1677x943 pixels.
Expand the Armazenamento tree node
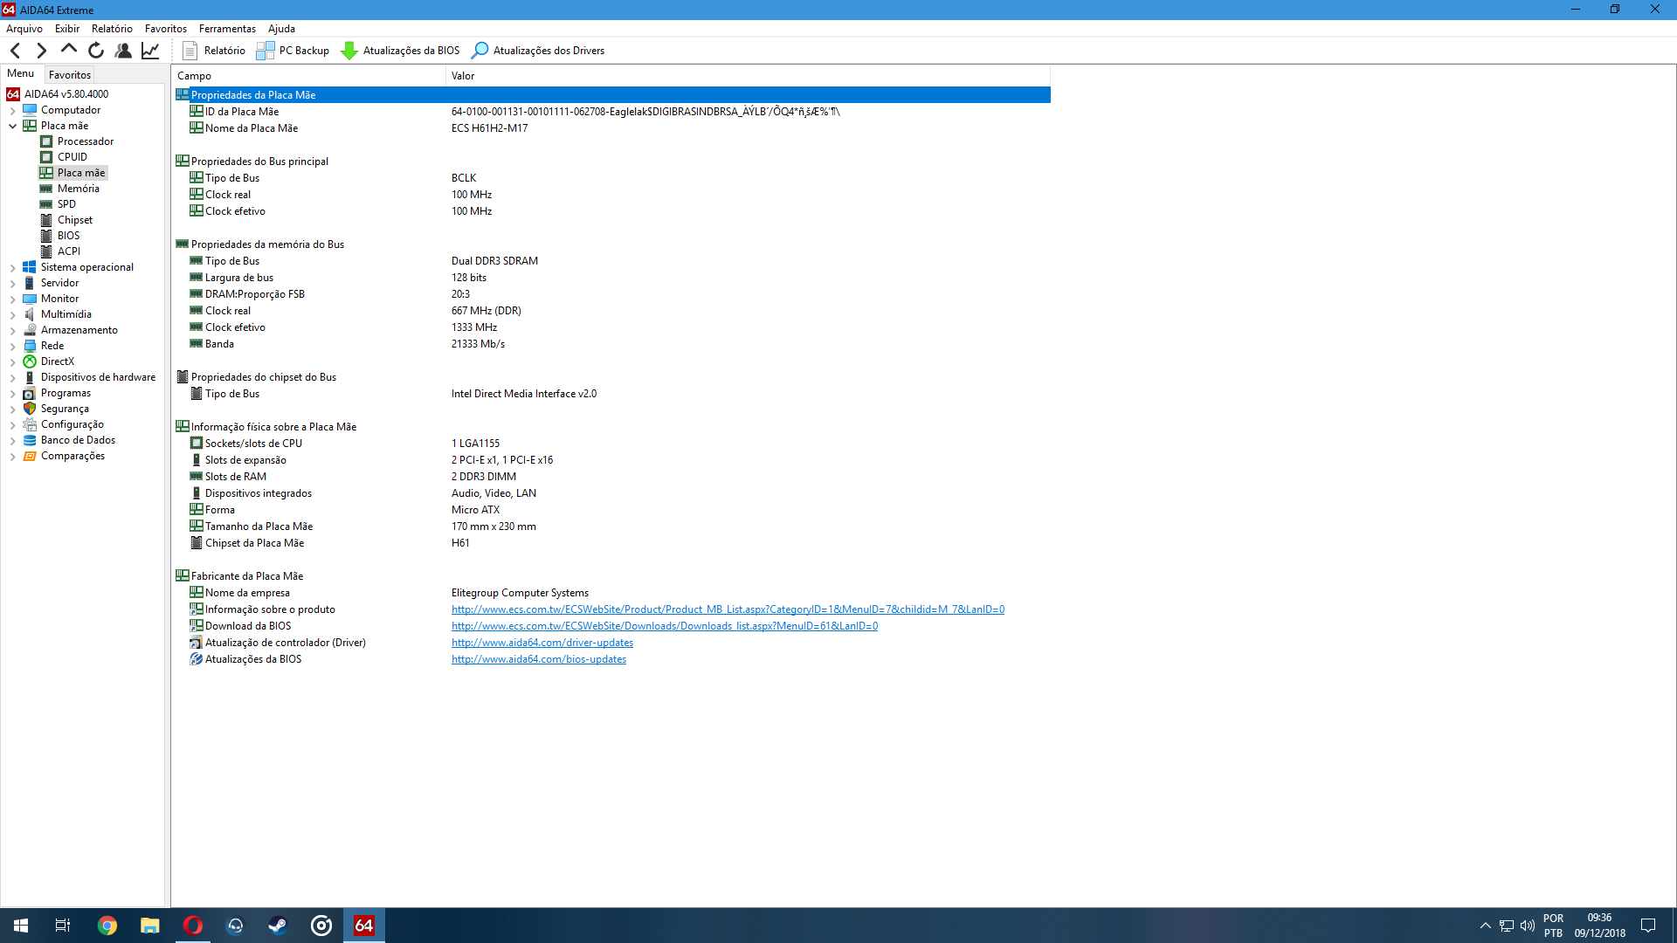pos(12,331)
